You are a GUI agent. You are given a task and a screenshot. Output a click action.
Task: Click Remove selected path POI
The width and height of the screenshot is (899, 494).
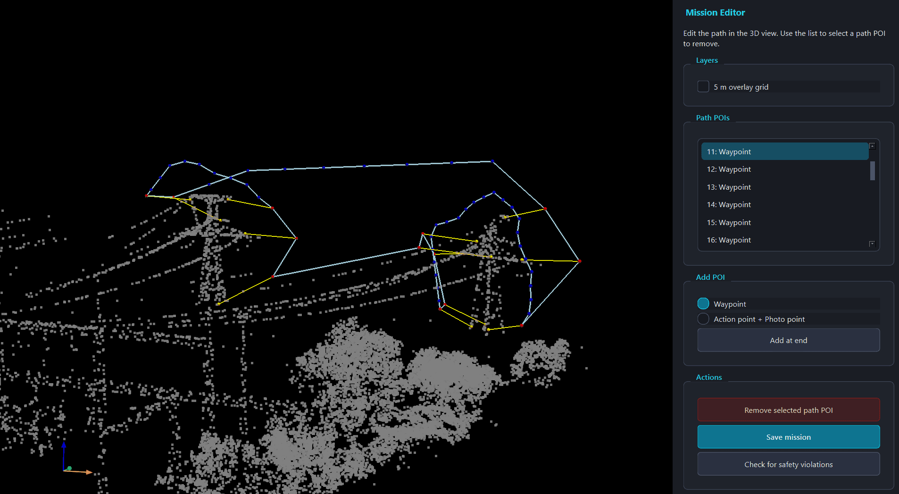click(788, 410)
